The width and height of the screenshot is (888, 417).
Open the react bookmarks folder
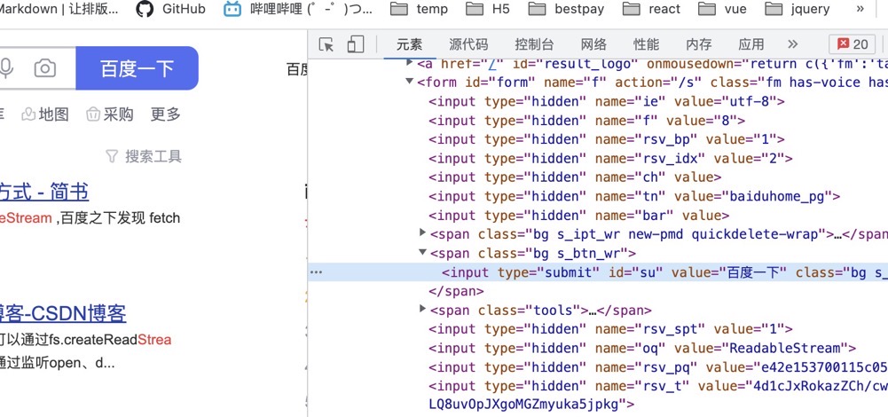click(x=651, y=9)
